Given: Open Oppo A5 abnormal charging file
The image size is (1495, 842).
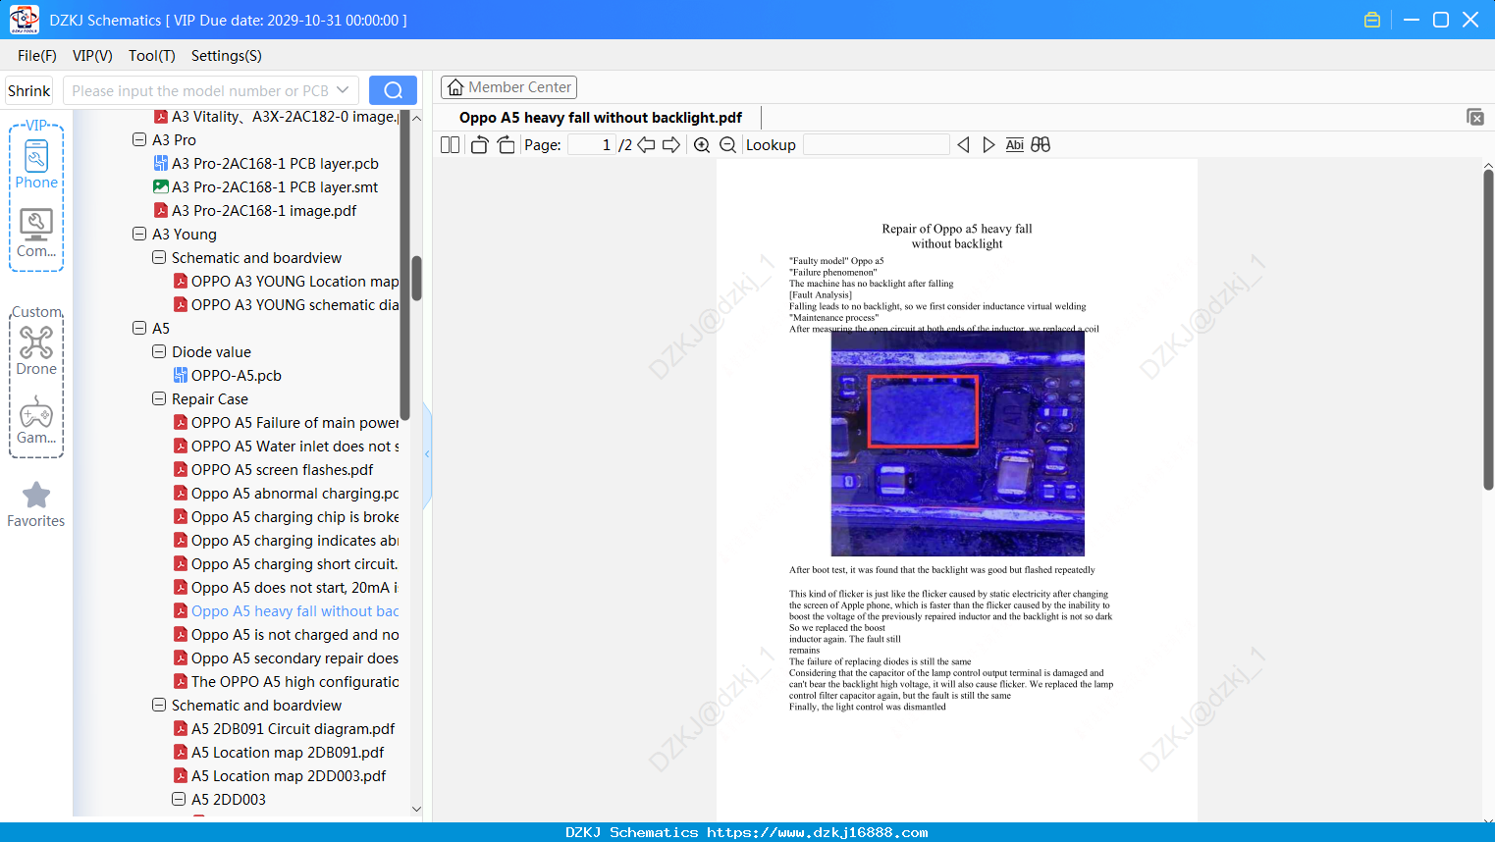Looking at the screenshot, I should [286, 493].
